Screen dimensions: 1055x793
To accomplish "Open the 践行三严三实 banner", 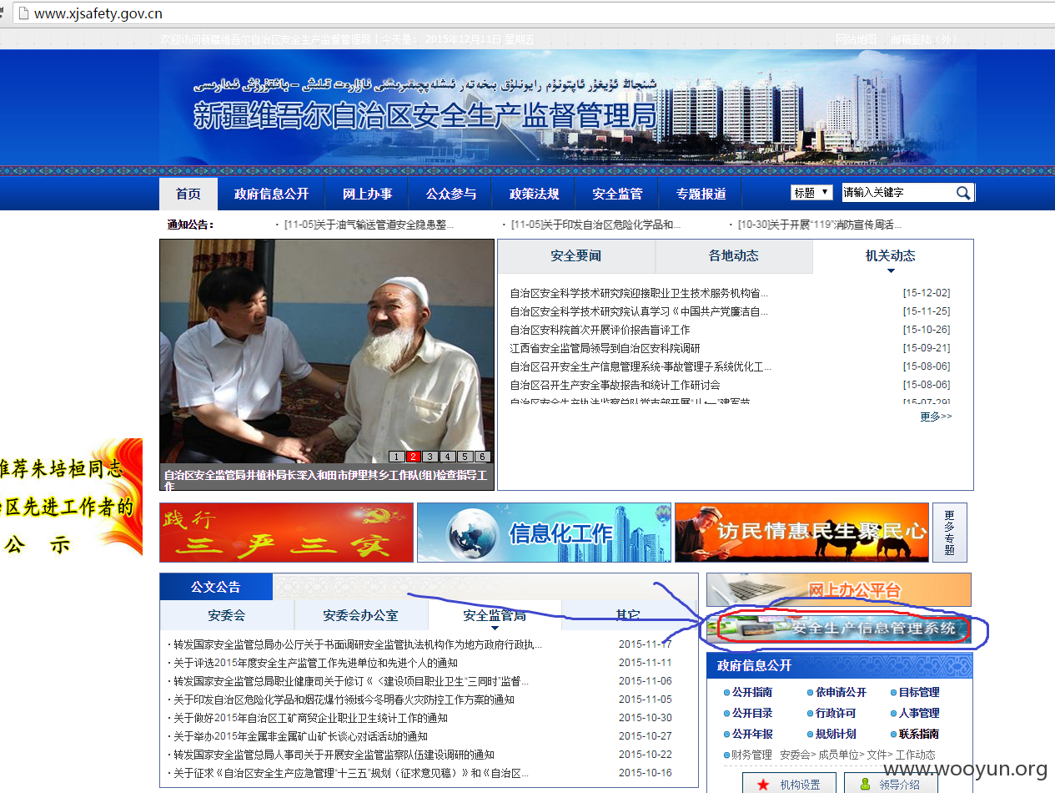I will pyautogui.click(x=286, y=533).
